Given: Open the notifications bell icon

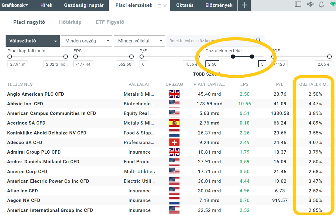Looking at the screenshot, I should tap(321, 4).
